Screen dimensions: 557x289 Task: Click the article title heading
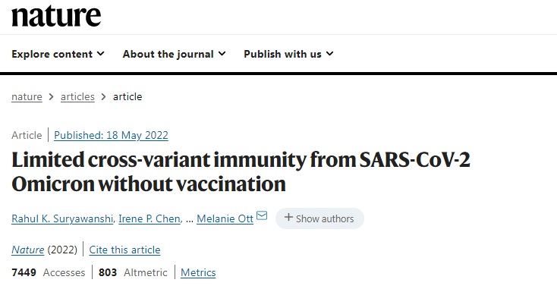tap(241, 172)
